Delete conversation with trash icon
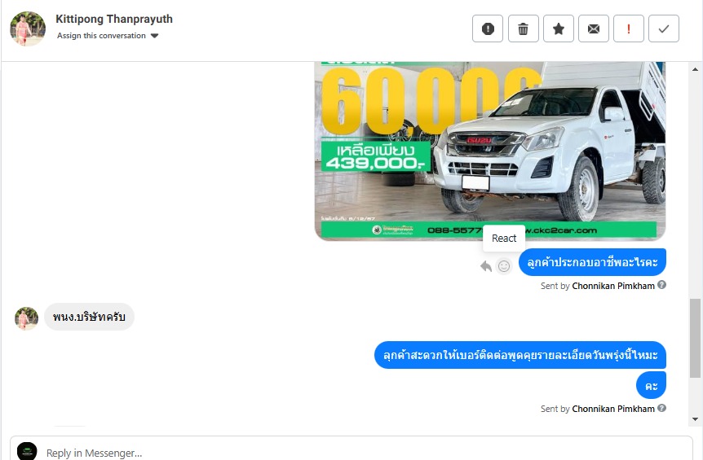The height and width of the screenshot is (460, 703). click(524, 28)
